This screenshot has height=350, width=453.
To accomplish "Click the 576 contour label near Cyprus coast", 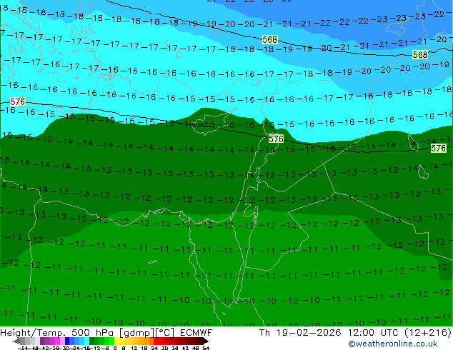I will click(276, 139).
